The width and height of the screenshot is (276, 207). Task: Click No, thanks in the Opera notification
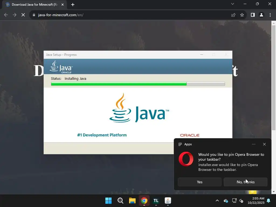(245, 182)
